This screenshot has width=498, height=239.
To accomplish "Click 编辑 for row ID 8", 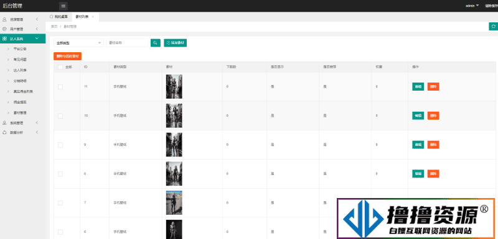I will [x=418, y=174].
